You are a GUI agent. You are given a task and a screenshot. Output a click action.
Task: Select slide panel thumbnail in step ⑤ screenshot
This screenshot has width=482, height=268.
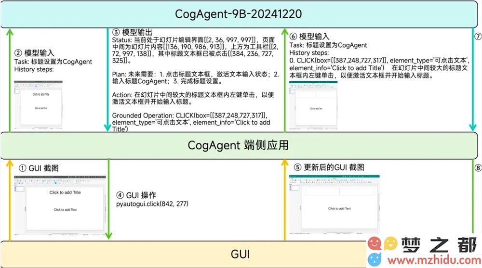coord(295,188)
